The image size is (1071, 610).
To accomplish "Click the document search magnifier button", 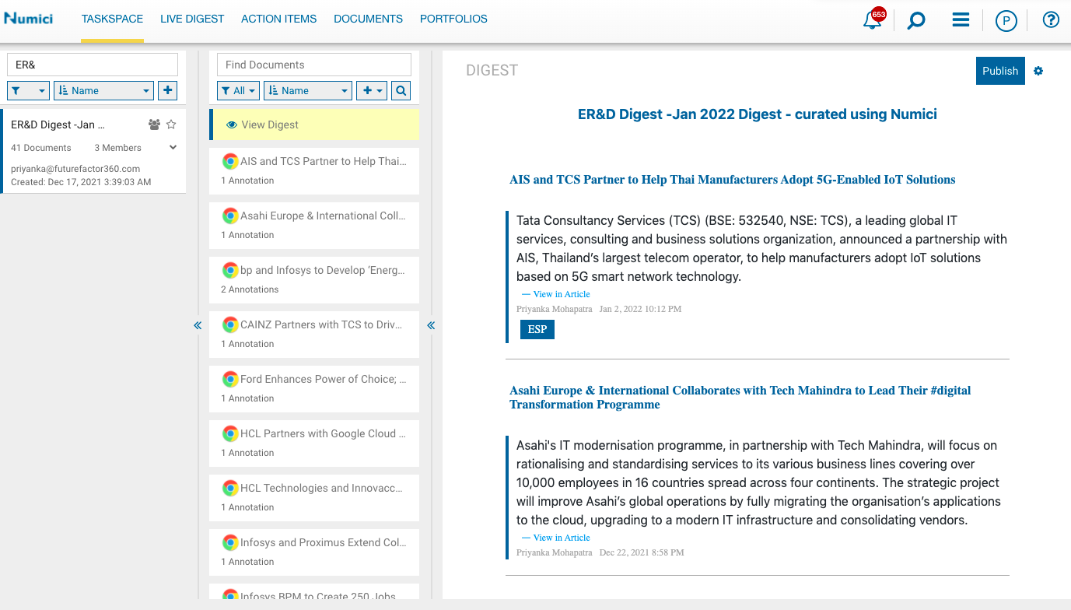I will 401,90.
